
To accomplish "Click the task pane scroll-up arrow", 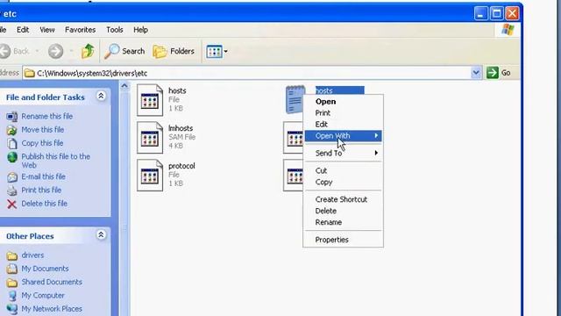I will click(x=124, y=86).
